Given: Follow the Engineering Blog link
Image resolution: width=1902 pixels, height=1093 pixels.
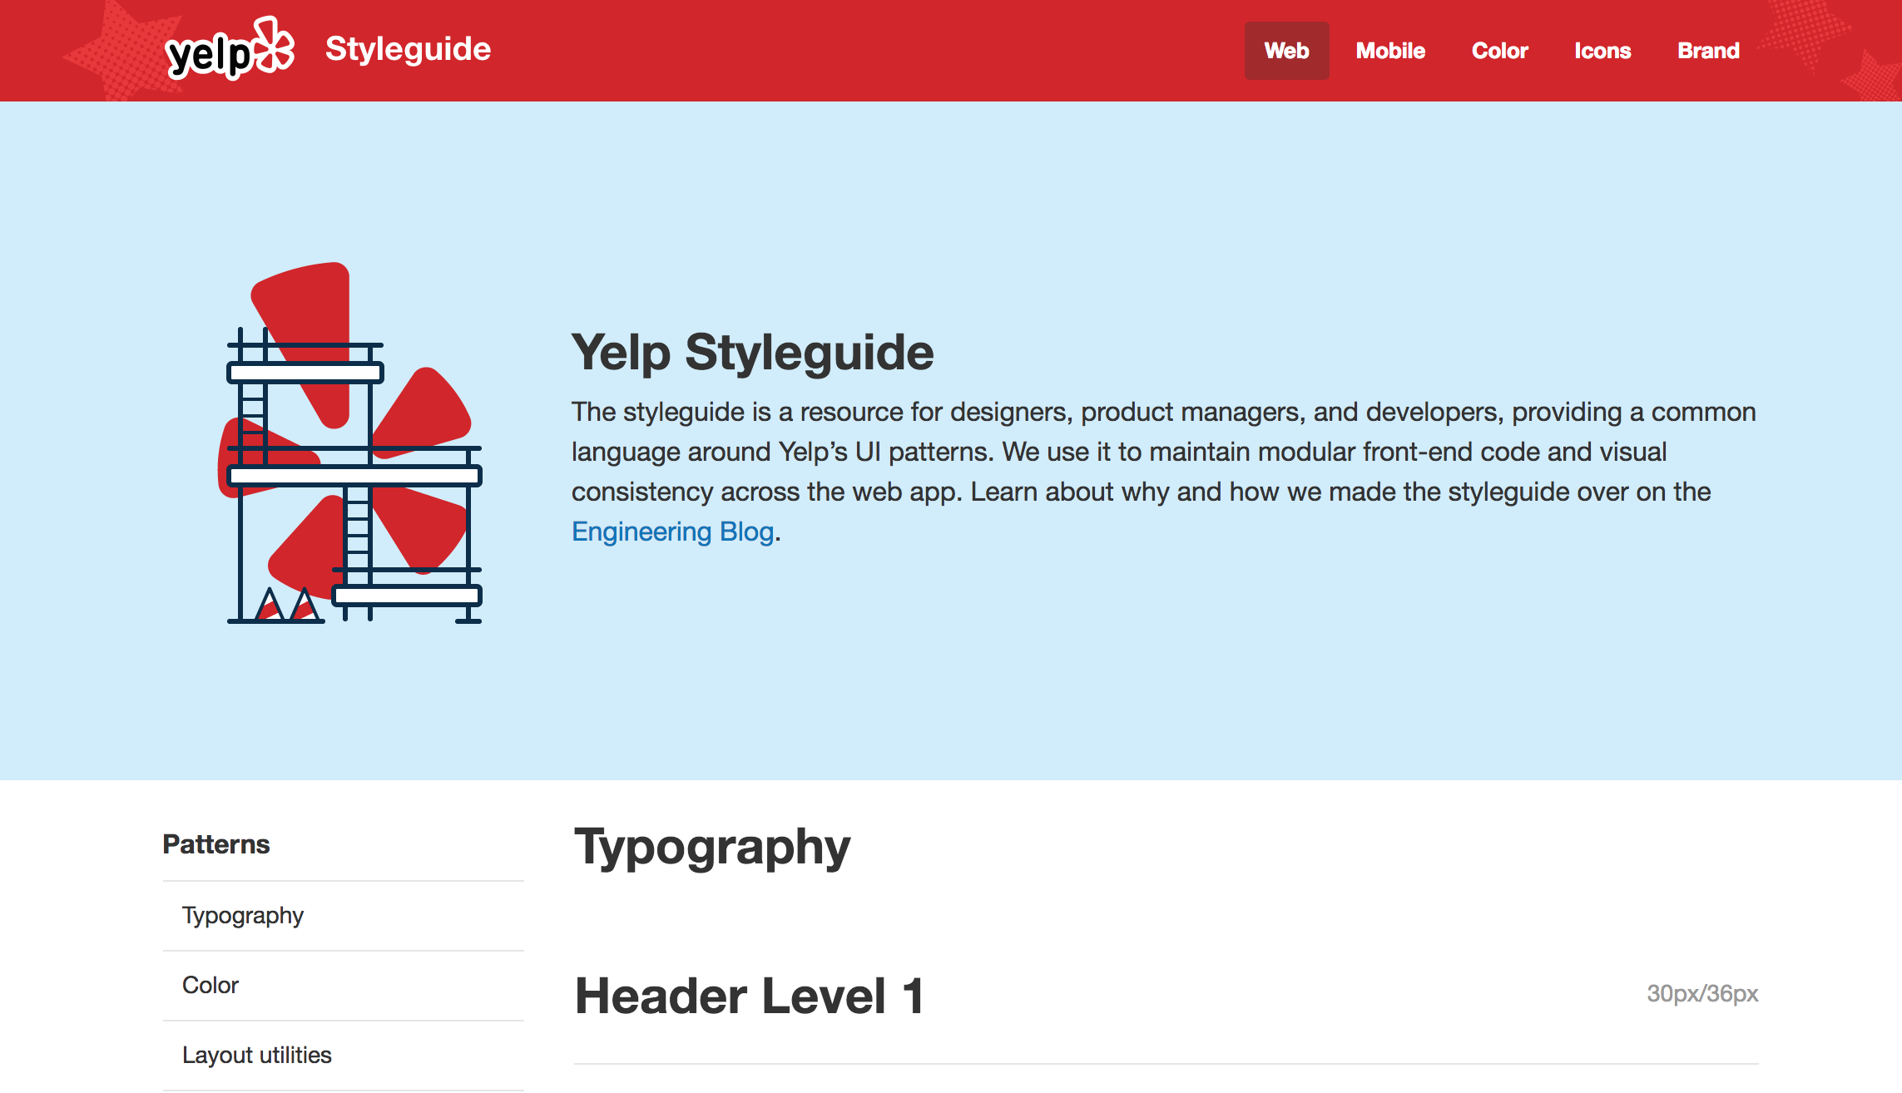Looking at the screenshot, I should (672, 532).
